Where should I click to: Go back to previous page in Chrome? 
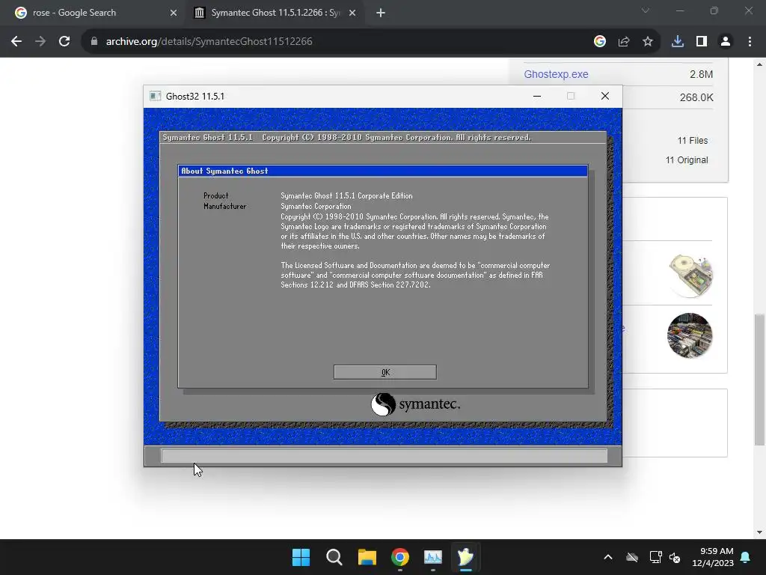point(16,42)
